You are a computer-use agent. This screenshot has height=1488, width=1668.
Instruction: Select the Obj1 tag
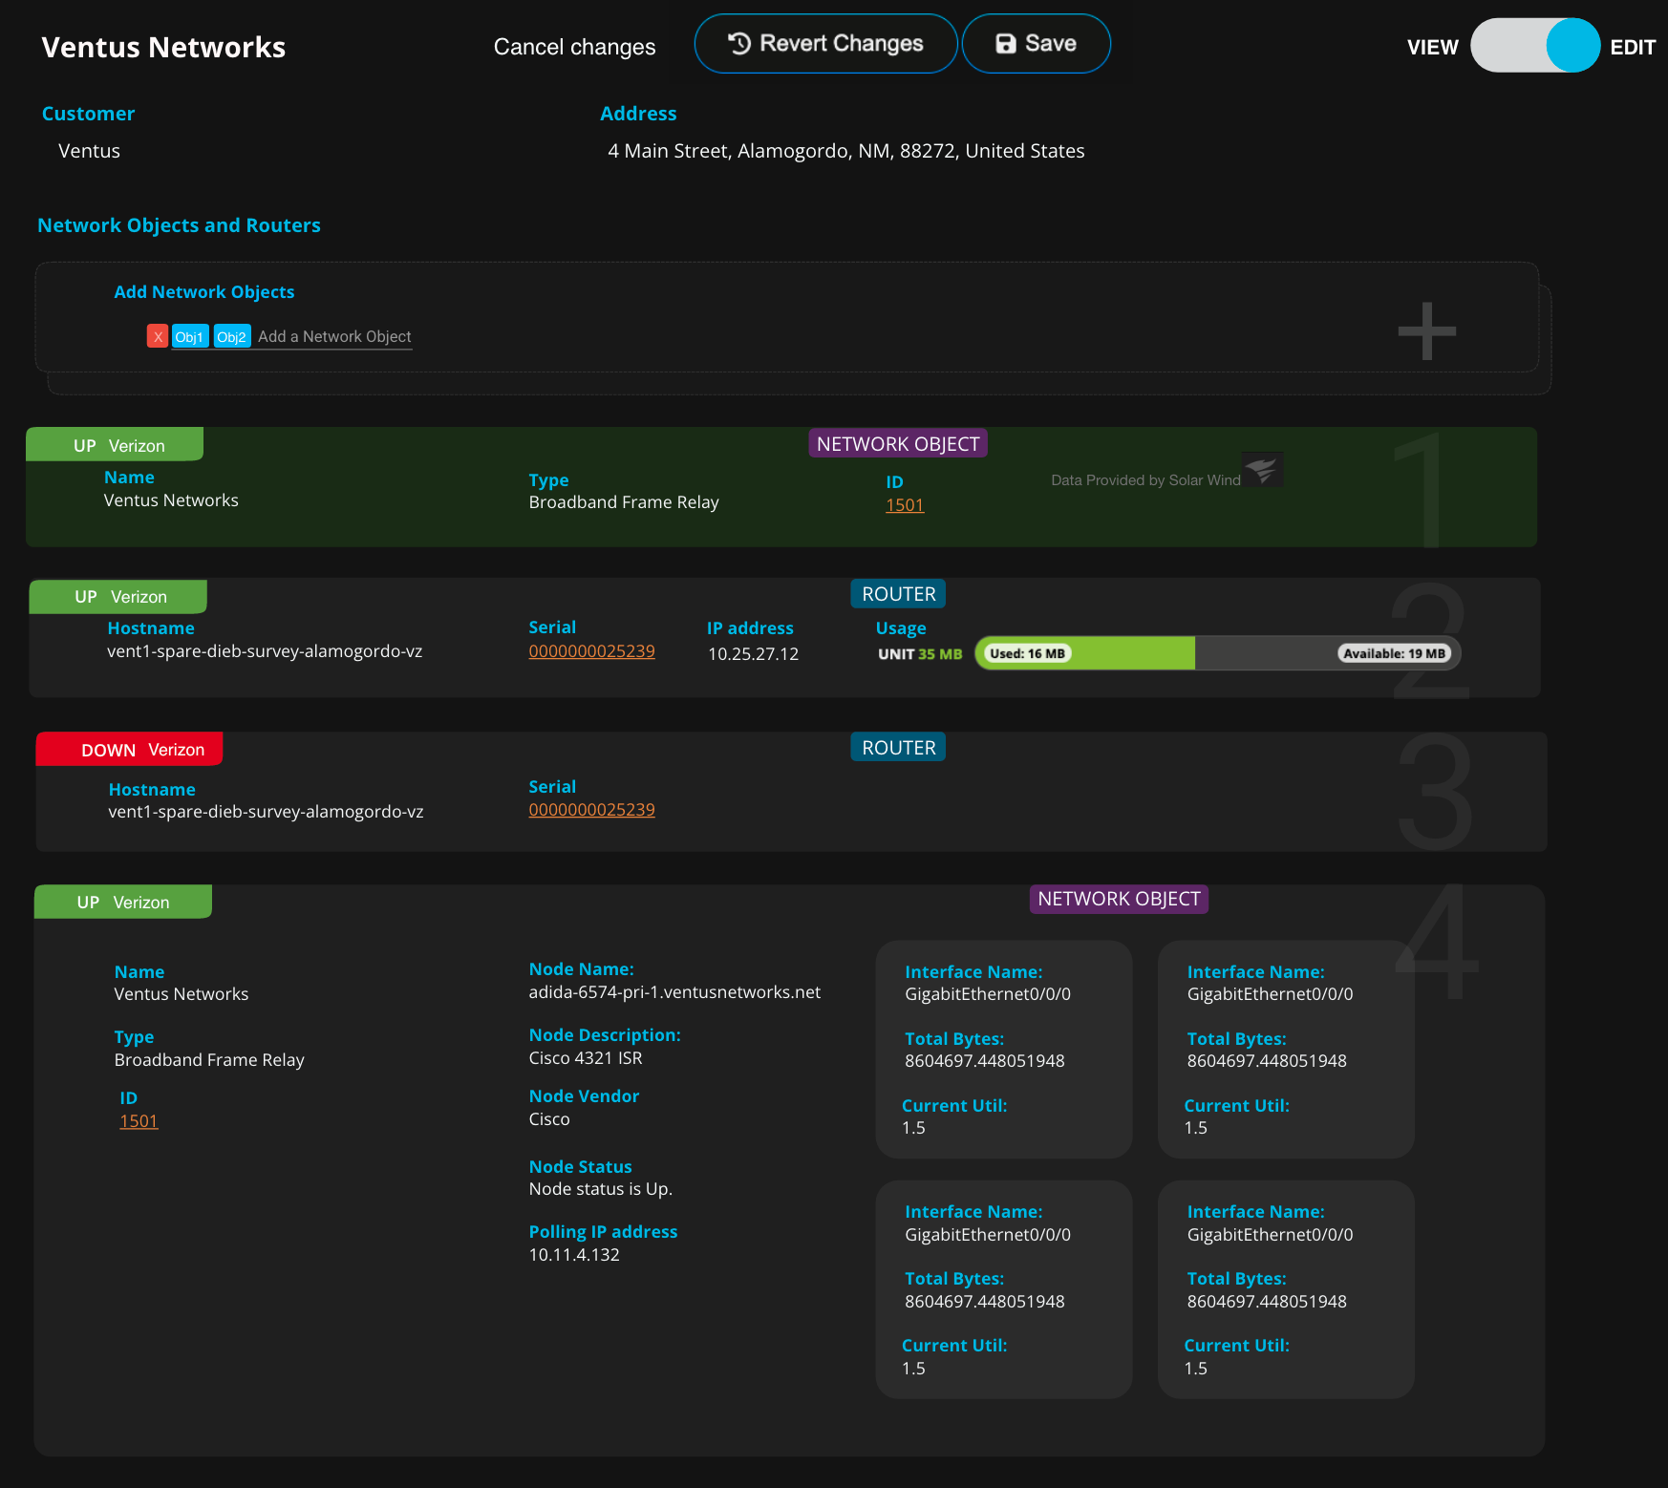(x=189, y=336)
